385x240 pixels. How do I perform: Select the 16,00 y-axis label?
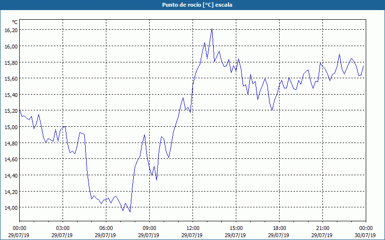[x=11, y=47]
